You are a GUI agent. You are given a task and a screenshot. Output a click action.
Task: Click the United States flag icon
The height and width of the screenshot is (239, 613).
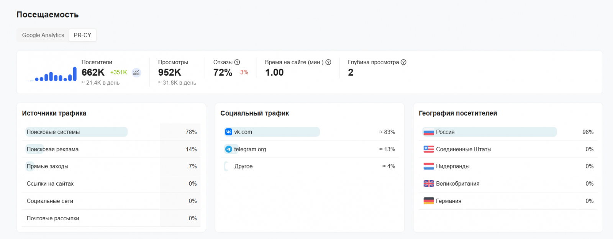tap(429, 149)
